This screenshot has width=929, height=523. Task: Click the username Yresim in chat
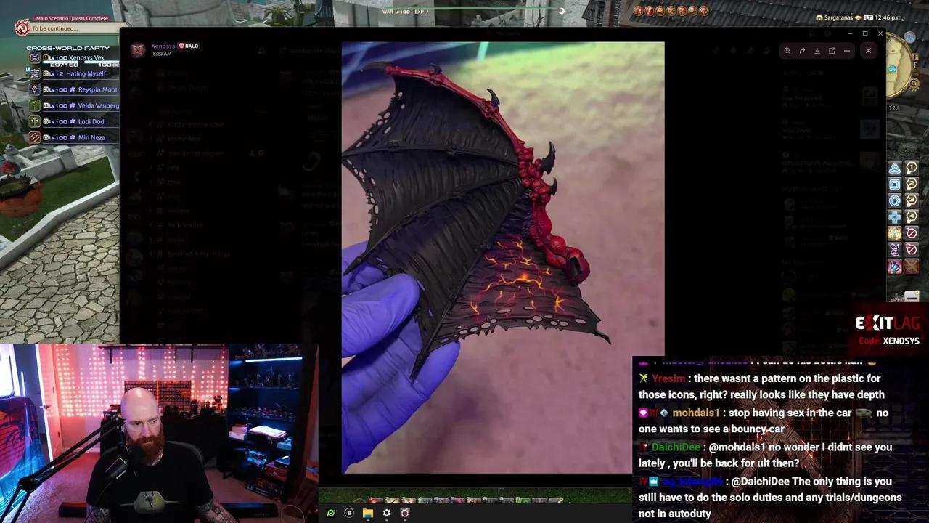(668, 378)
